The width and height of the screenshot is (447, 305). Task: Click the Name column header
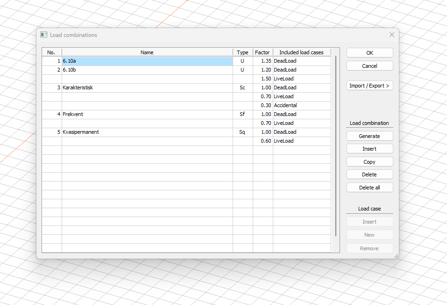coord(147,52)
